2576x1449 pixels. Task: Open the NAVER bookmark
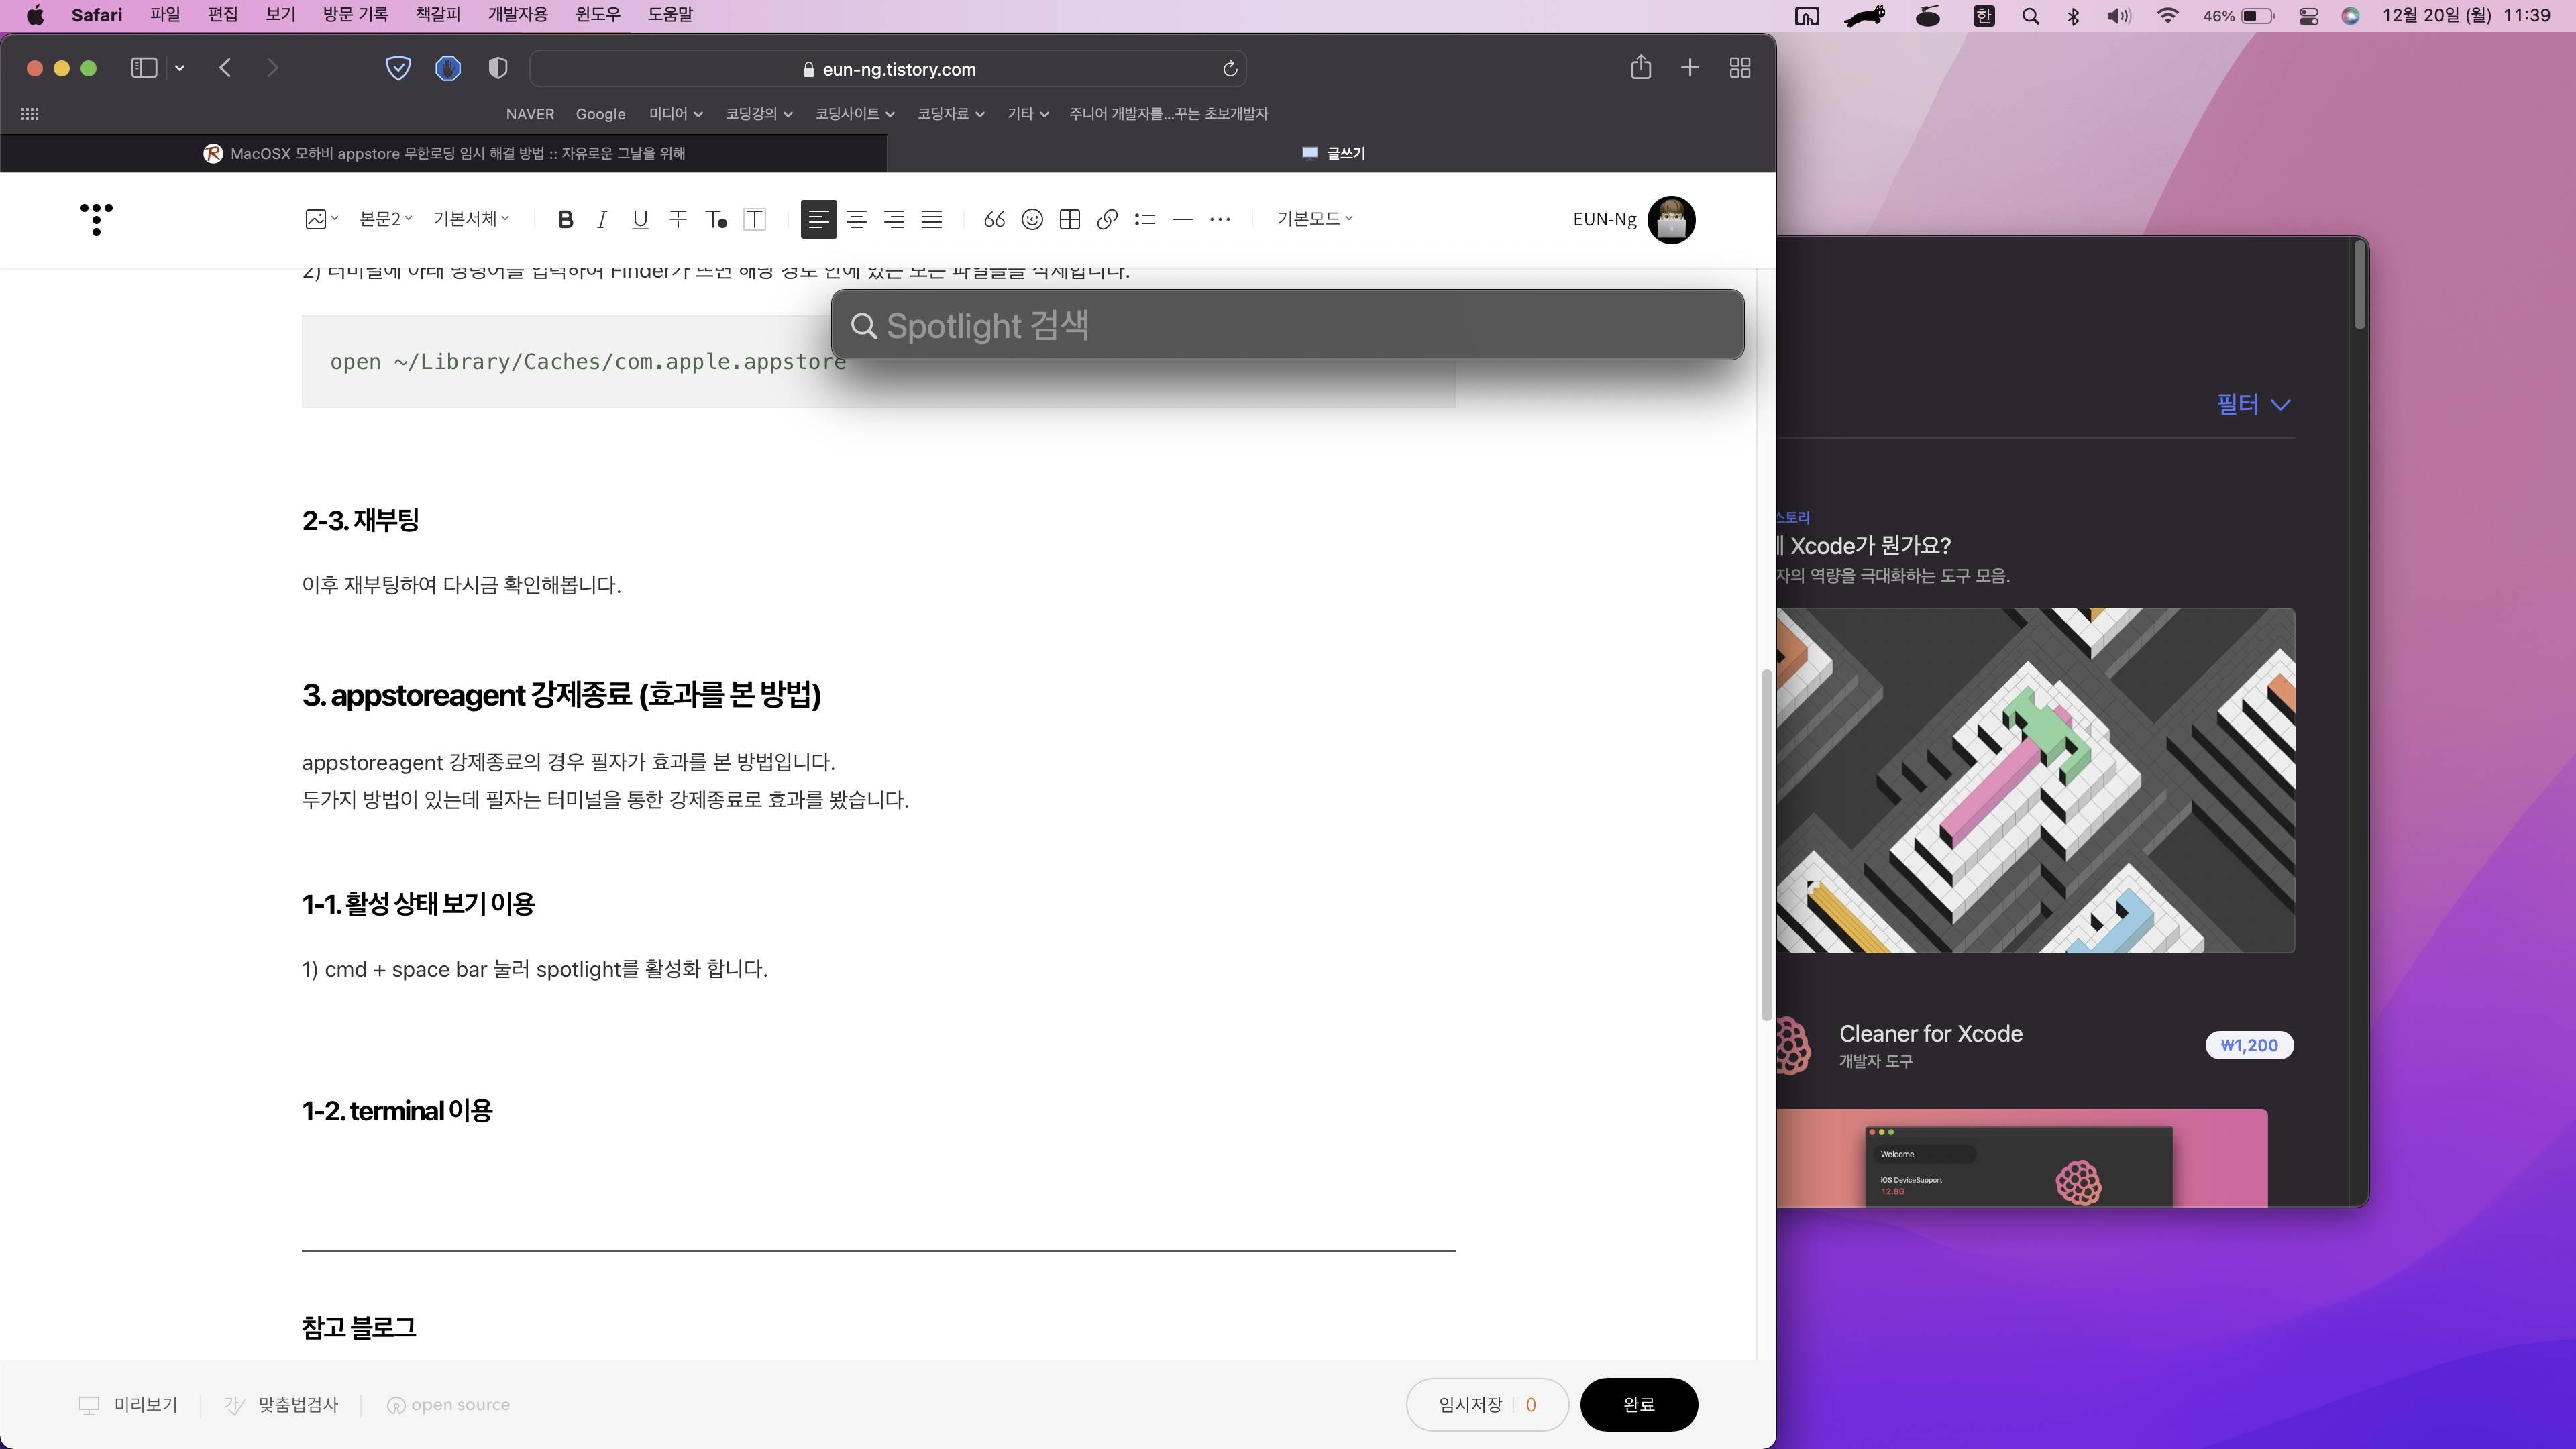pyautogui.click(x=531, y=114)
